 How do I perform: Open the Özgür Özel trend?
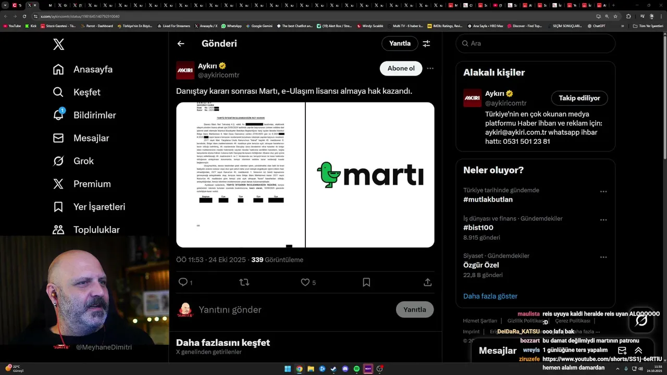[x=481, y=265]
